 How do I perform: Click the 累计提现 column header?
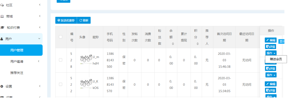(x=184, y=37)
